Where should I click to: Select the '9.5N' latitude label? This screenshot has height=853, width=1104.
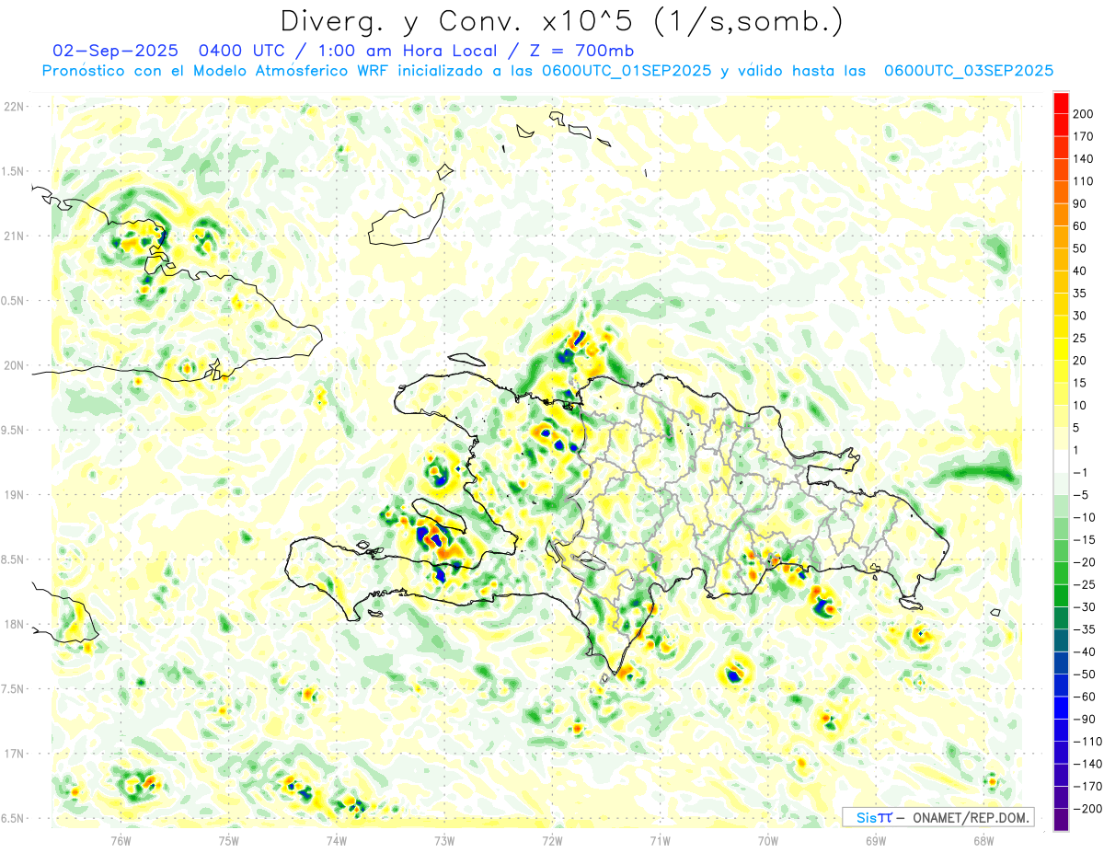click(x=12, y=430)
